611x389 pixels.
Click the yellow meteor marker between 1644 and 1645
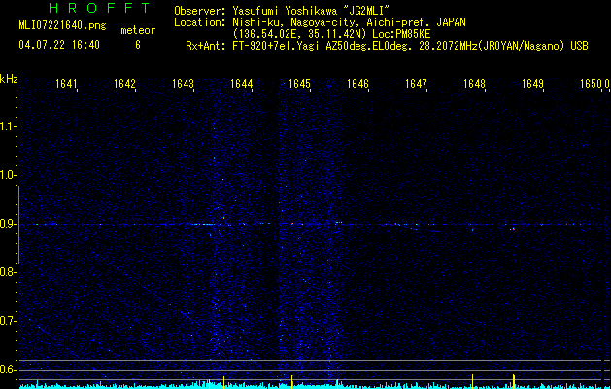click(291, 381)
